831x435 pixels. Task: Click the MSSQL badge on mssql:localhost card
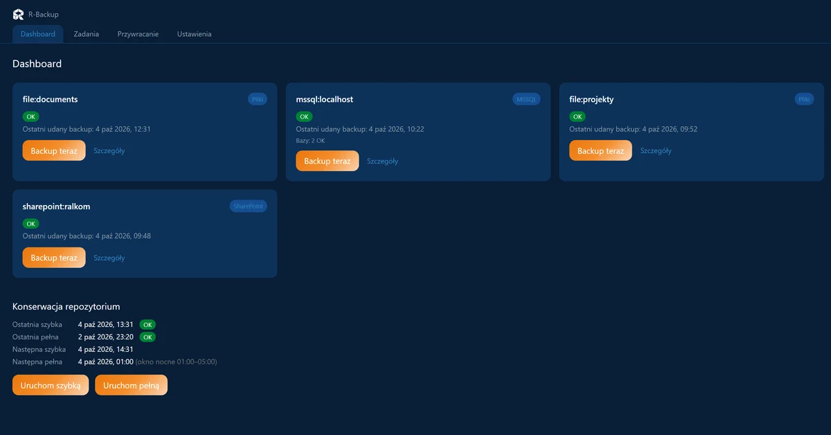(x=527, y=99)
